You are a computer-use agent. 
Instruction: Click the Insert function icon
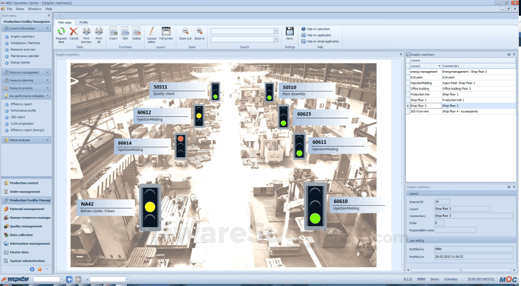coord(113,31)
